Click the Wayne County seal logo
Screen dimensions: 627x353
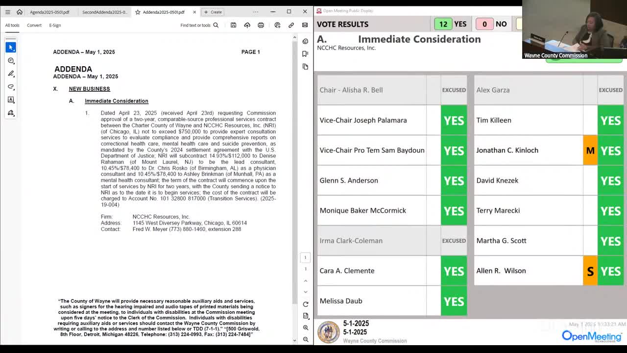pyautogui.click(x=329, y=332)
